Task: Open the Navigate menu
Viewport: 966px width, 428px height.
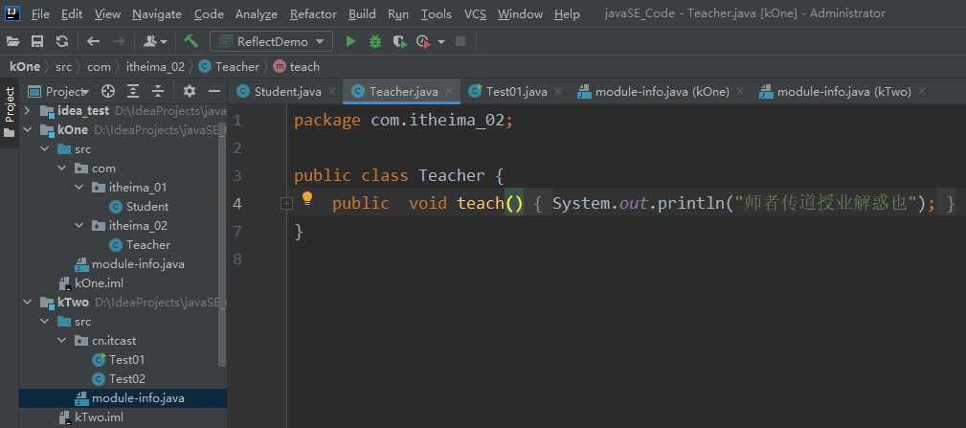Action: (157, 13)
